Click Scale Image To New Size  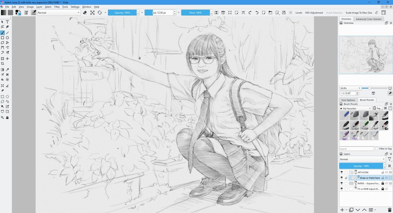coord(359,13)
